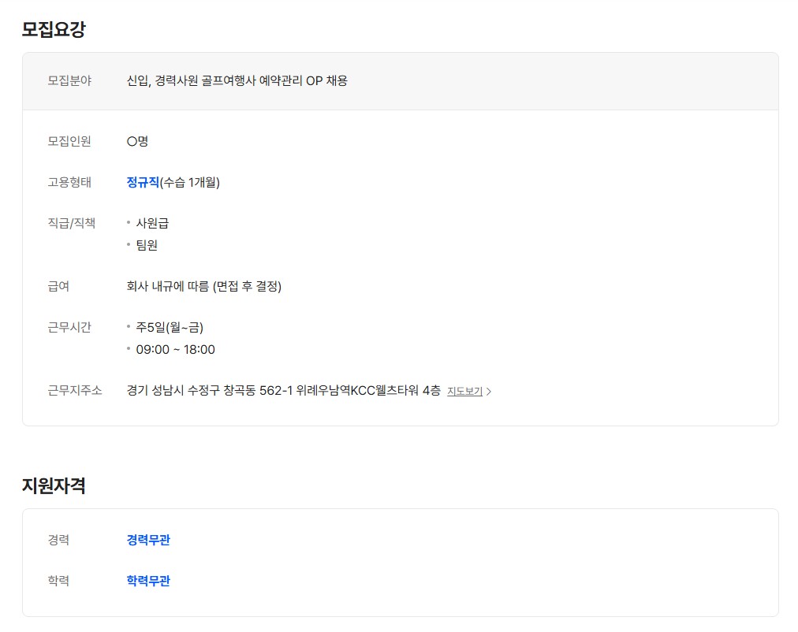This screenshot has height=632, width=798.
Task: Click the (수습 1개월) probation text
Action: (190, 182)
